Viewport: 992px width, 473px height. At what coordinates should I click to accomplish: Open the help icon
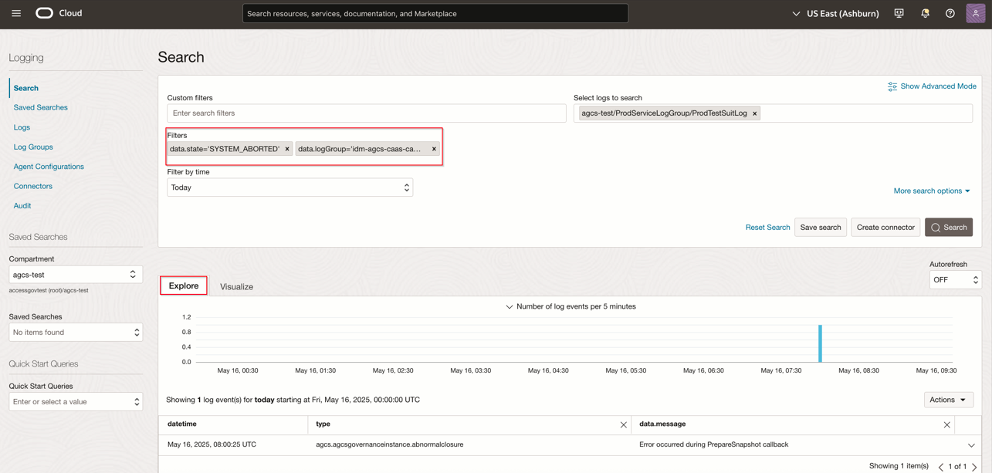(950, 13)
